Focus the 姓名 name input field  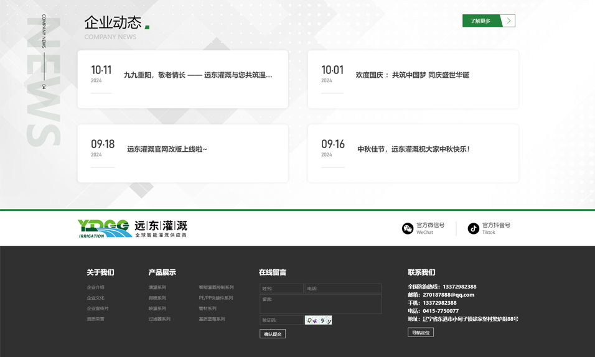tap(281, 289)
